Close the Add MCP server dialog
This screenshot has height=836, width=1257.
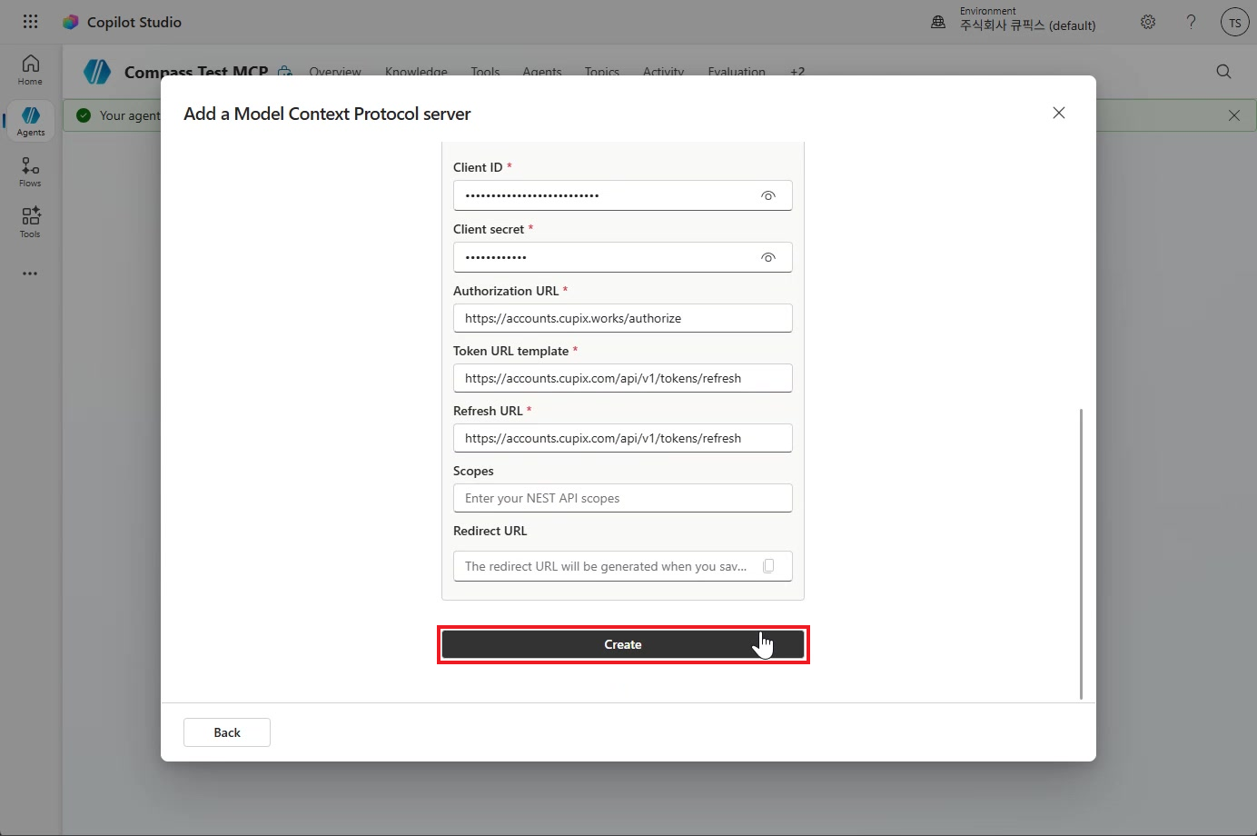point(1058,113)
